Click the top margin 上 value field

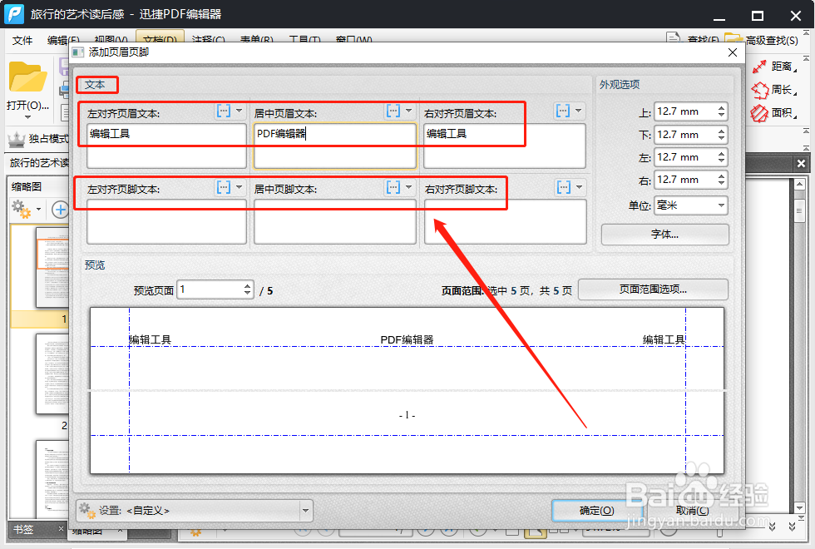click(684, 111)
